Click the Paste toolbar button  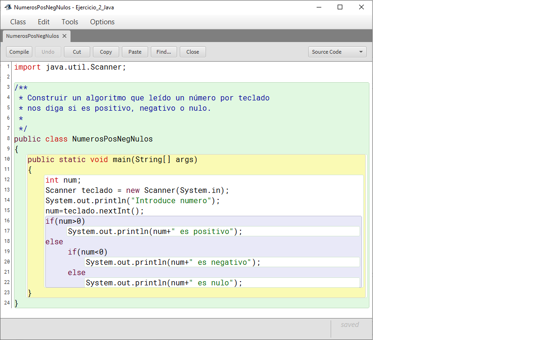(135, 52)
